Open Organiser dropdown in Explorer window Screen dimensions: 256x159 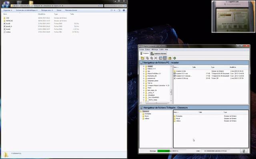click(x=8, y=10)
